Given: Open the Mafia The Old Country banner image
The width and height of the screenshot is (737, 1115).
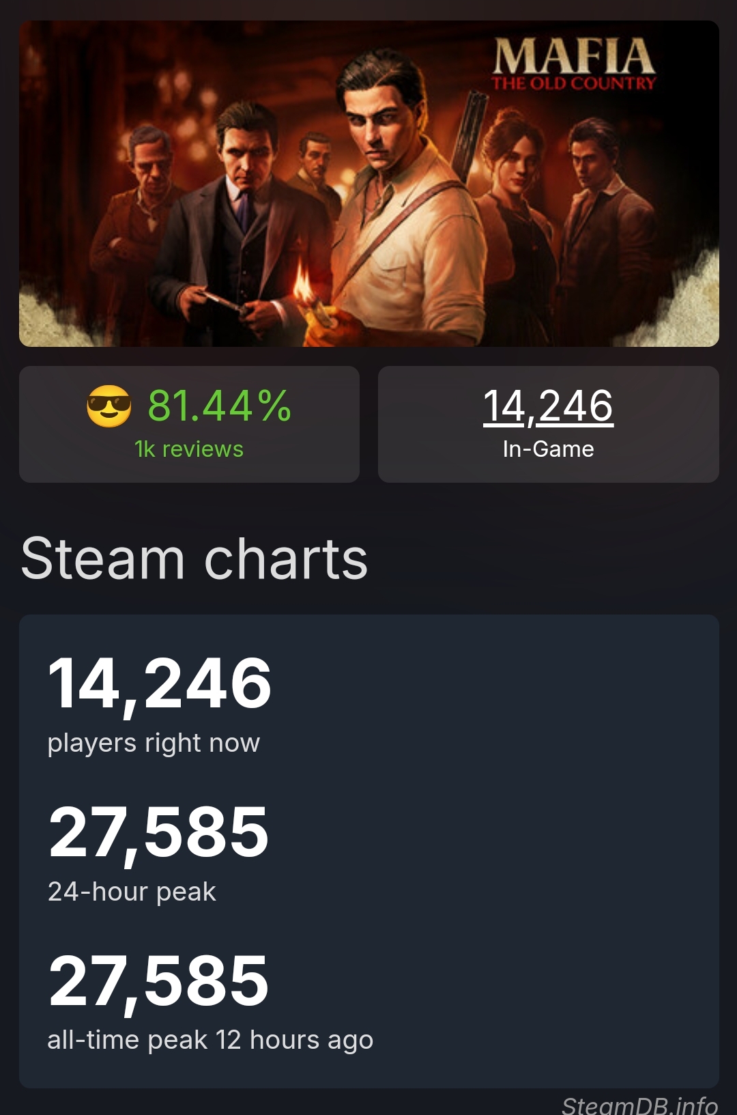Looking at the screenshot, I should [x=369, y=184].
